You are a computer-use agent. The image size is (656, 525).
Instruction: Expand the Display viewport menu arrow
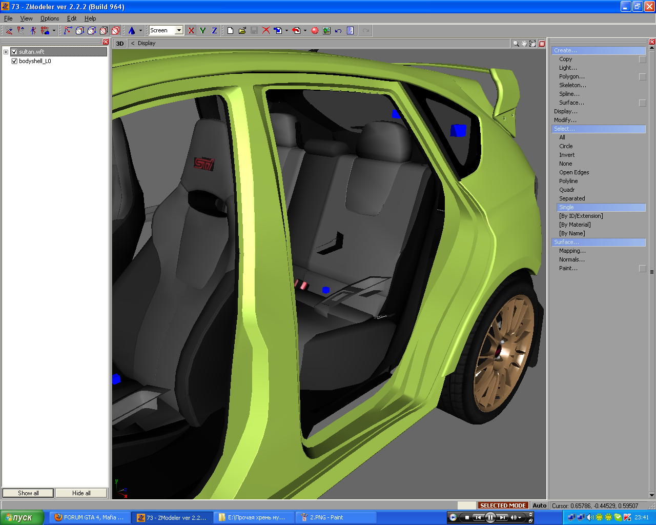(x=133, y=44)
